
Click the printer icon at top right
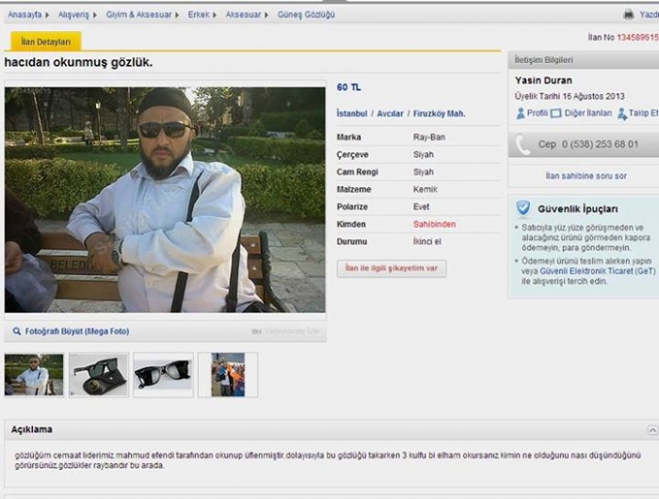click(x=629, y=14)
